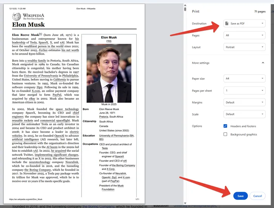Image resolution: width=274 pixels, height=208 pixels.
Task: Click the PDF file icon in Destination
Action: 227,23
